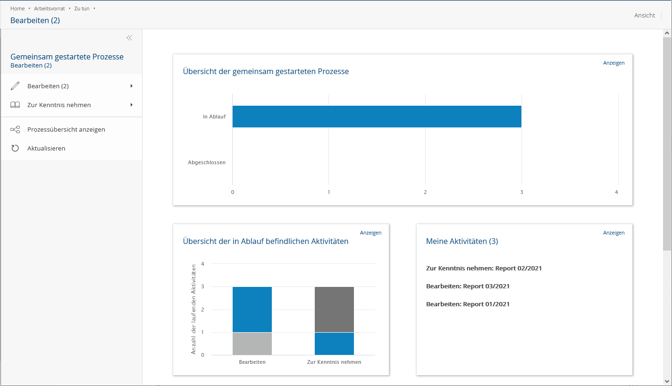This screenshot has width=672, height=386.
Task: Open Bearbeiten: Report 01/2021 activity
Action: [468, 304]
